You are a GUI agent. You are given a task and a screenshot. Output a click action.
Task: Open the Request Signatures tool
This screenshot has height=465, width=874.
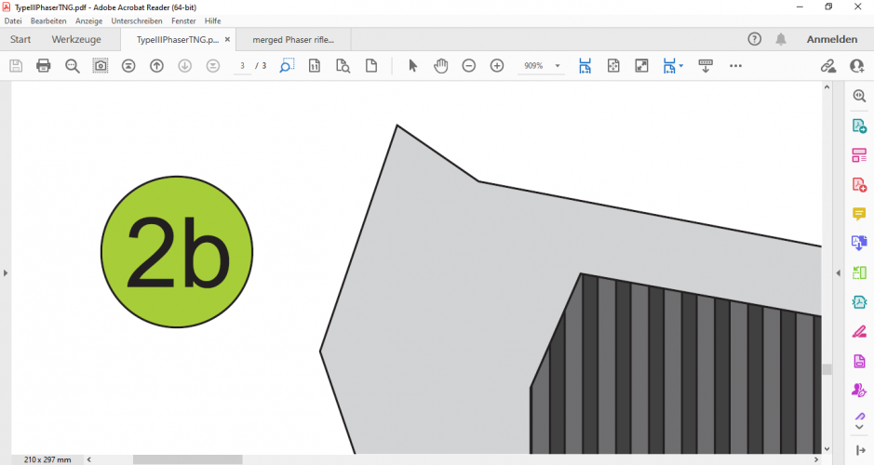click(x=859, y=390)
